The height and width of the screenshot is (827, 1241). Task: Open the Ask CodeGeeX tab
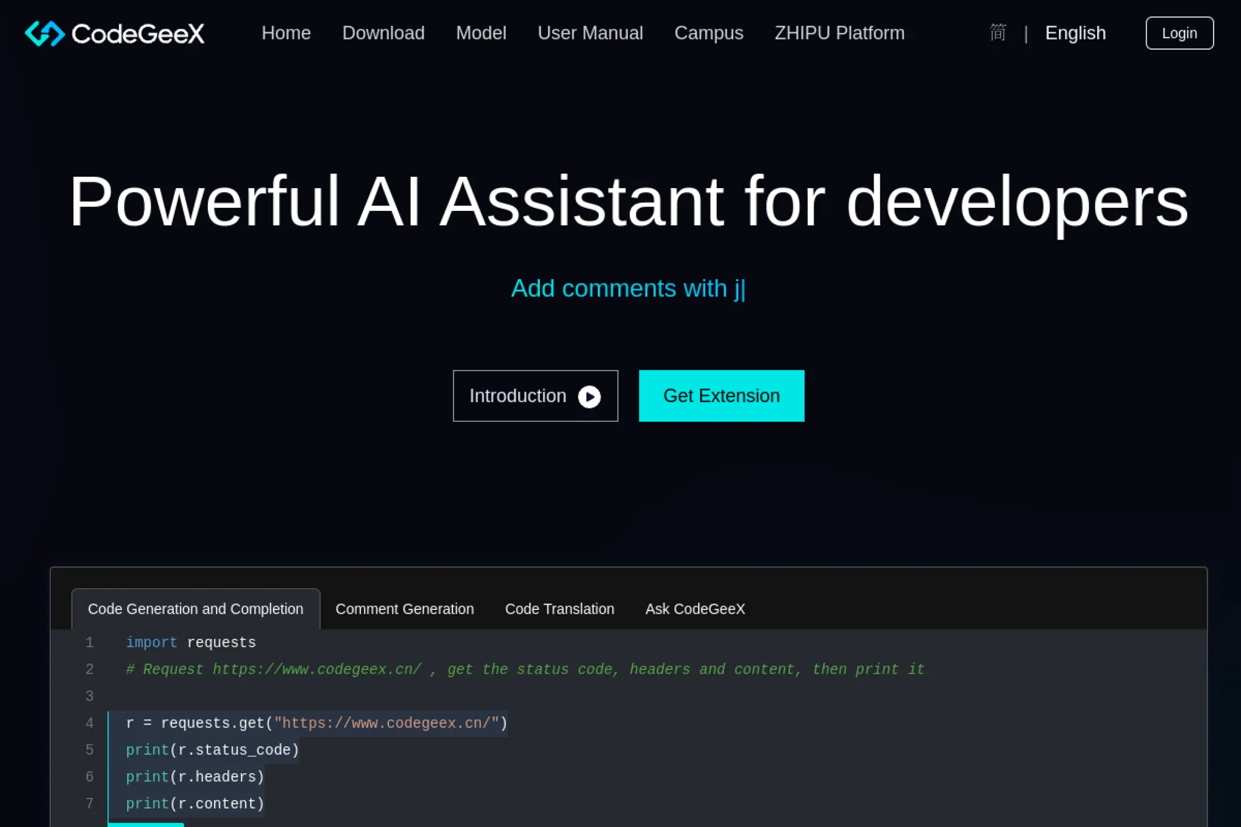pos(695,609)
